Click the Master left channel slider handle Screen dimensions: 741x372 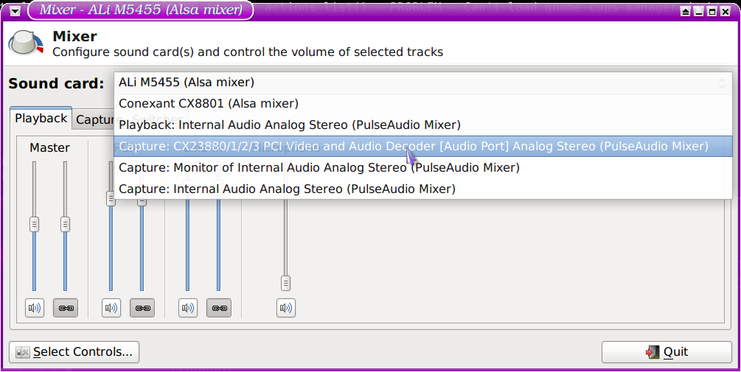click(x=34, y=225)
